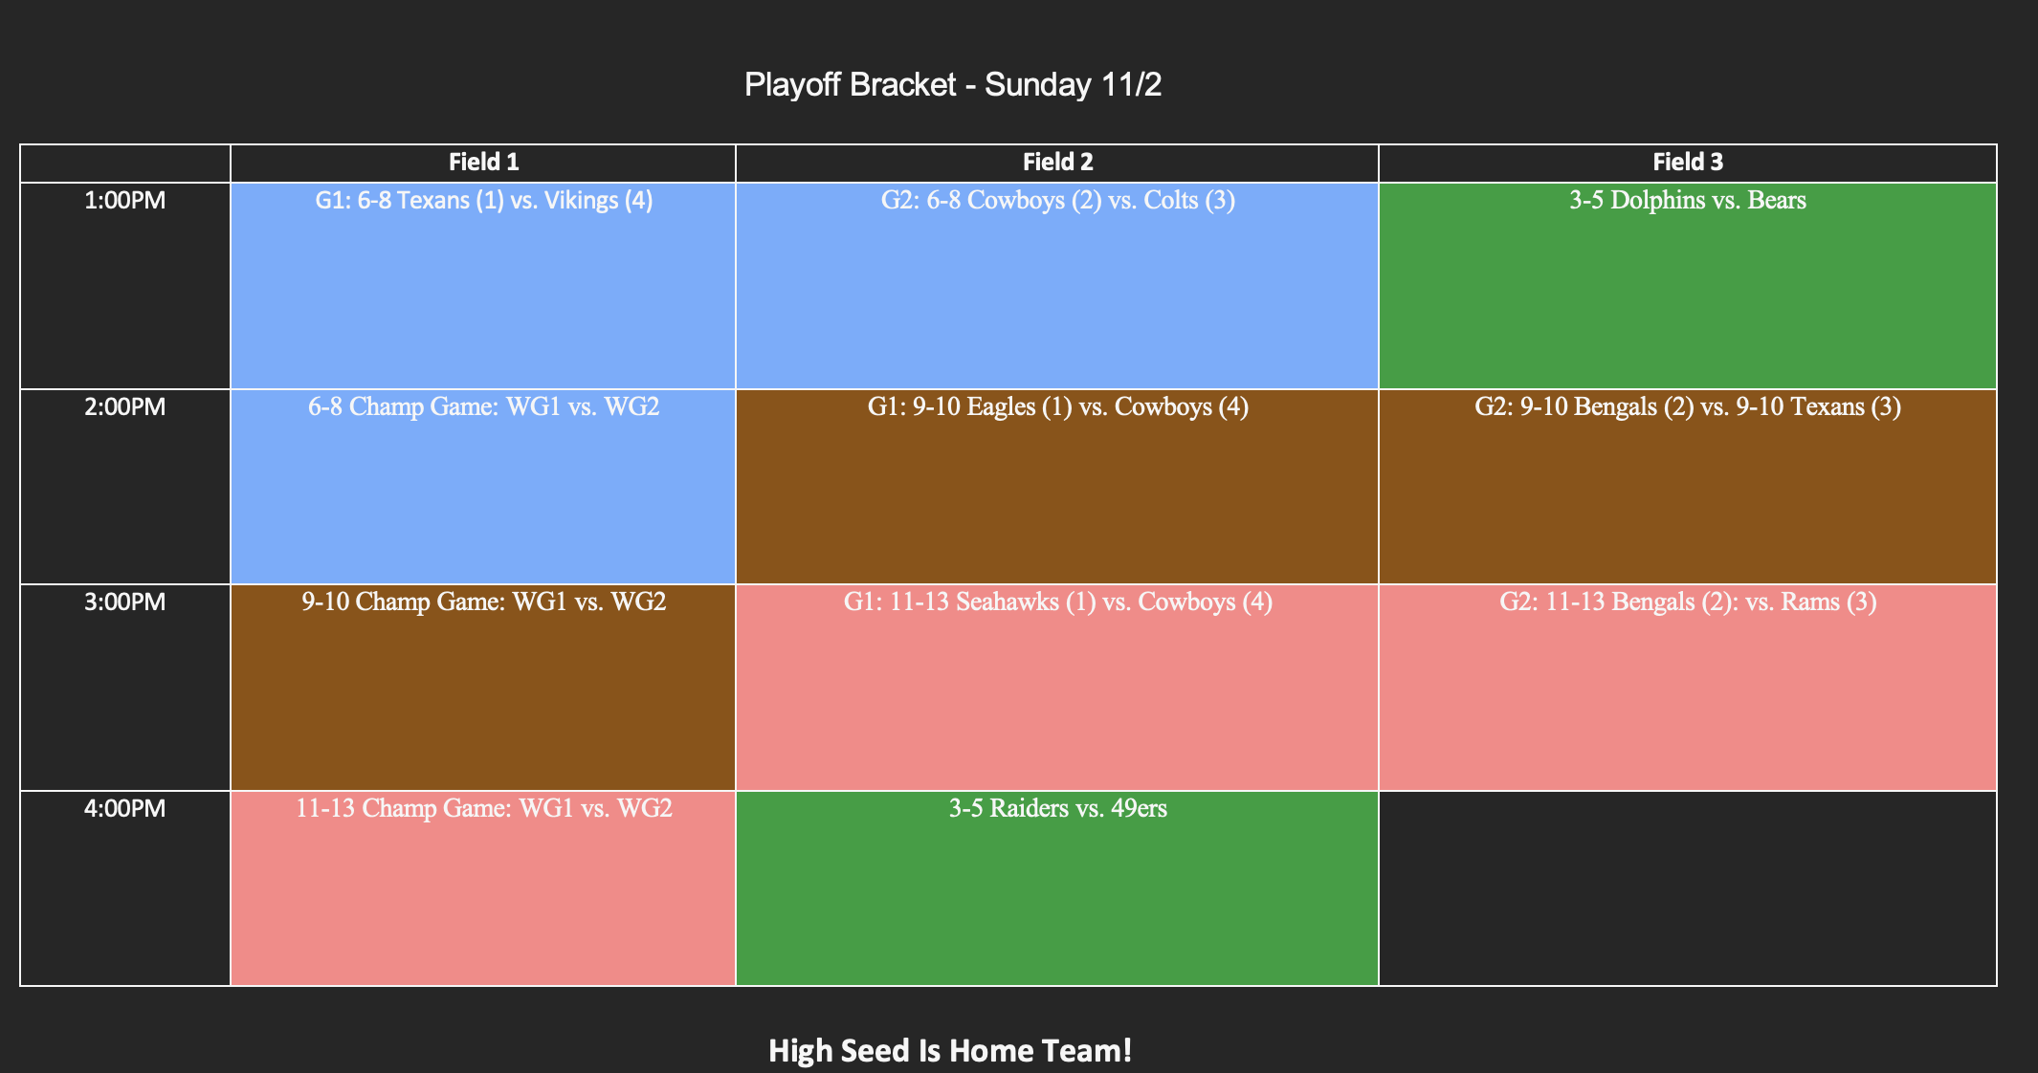The image size is (2038, 1073).
Task: Select the 6-8 Cowboys (2) vs. Colts (3) game
Action: (1057, 201)
